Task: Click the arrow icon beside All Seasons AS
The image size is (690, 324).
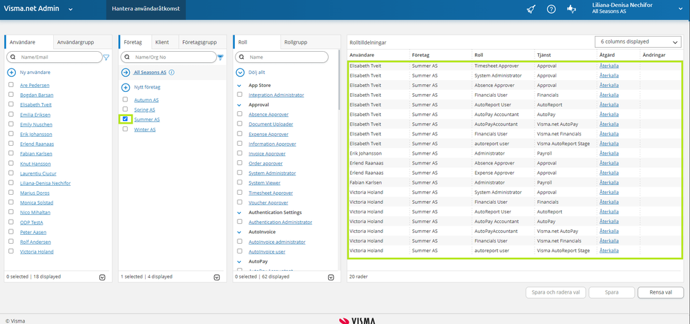Action: point(126,73)
